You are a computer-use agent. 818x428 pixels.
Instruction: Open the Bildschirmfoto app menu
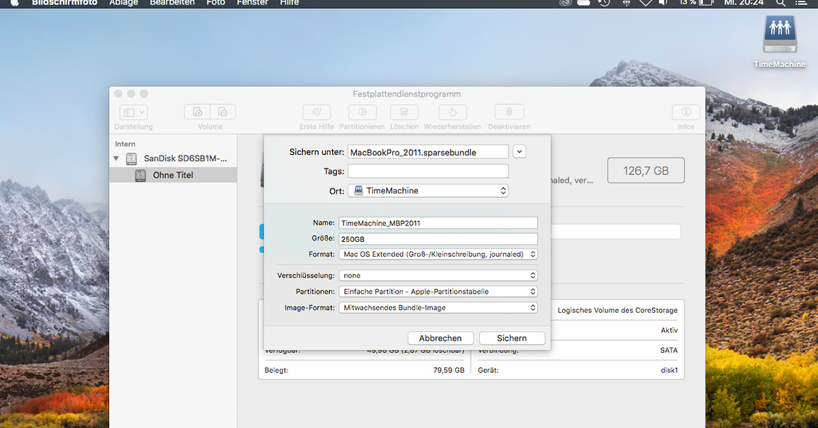coord(65,3)
